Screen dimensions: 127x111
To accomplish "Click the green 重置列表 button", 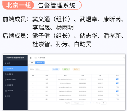I will coord(66,69).
